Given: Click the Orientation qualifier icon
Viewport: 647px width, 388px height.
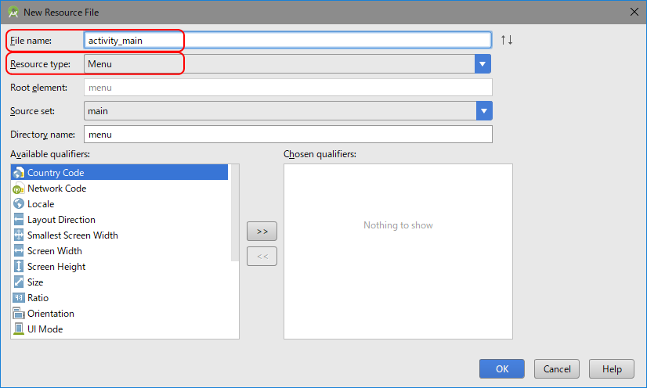Looking at the screenshot, I should click(x=19, y=313).
